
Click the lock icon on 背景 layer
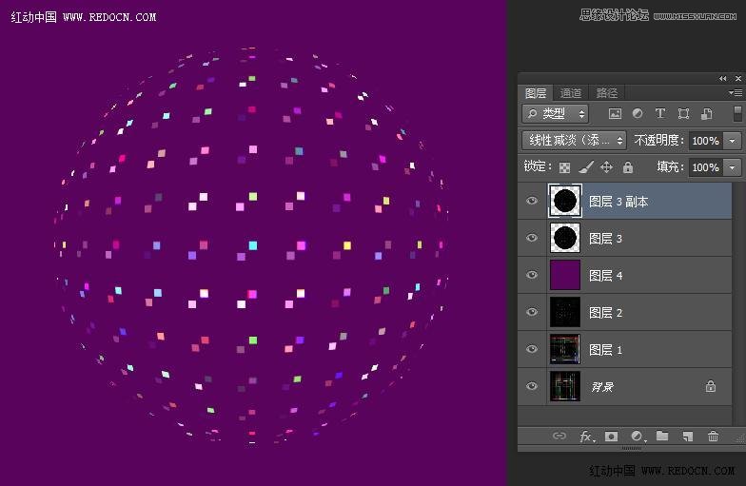(x=710, y=386)
